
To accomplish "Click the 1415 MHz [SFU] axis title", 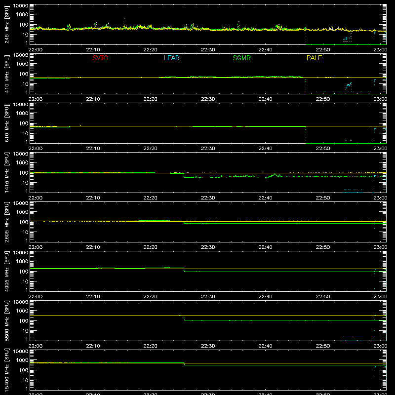I will point(6,172).
